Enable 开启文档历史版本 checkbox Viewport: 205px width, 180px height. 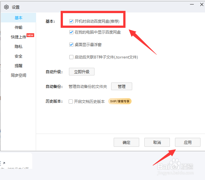point(71,101)
